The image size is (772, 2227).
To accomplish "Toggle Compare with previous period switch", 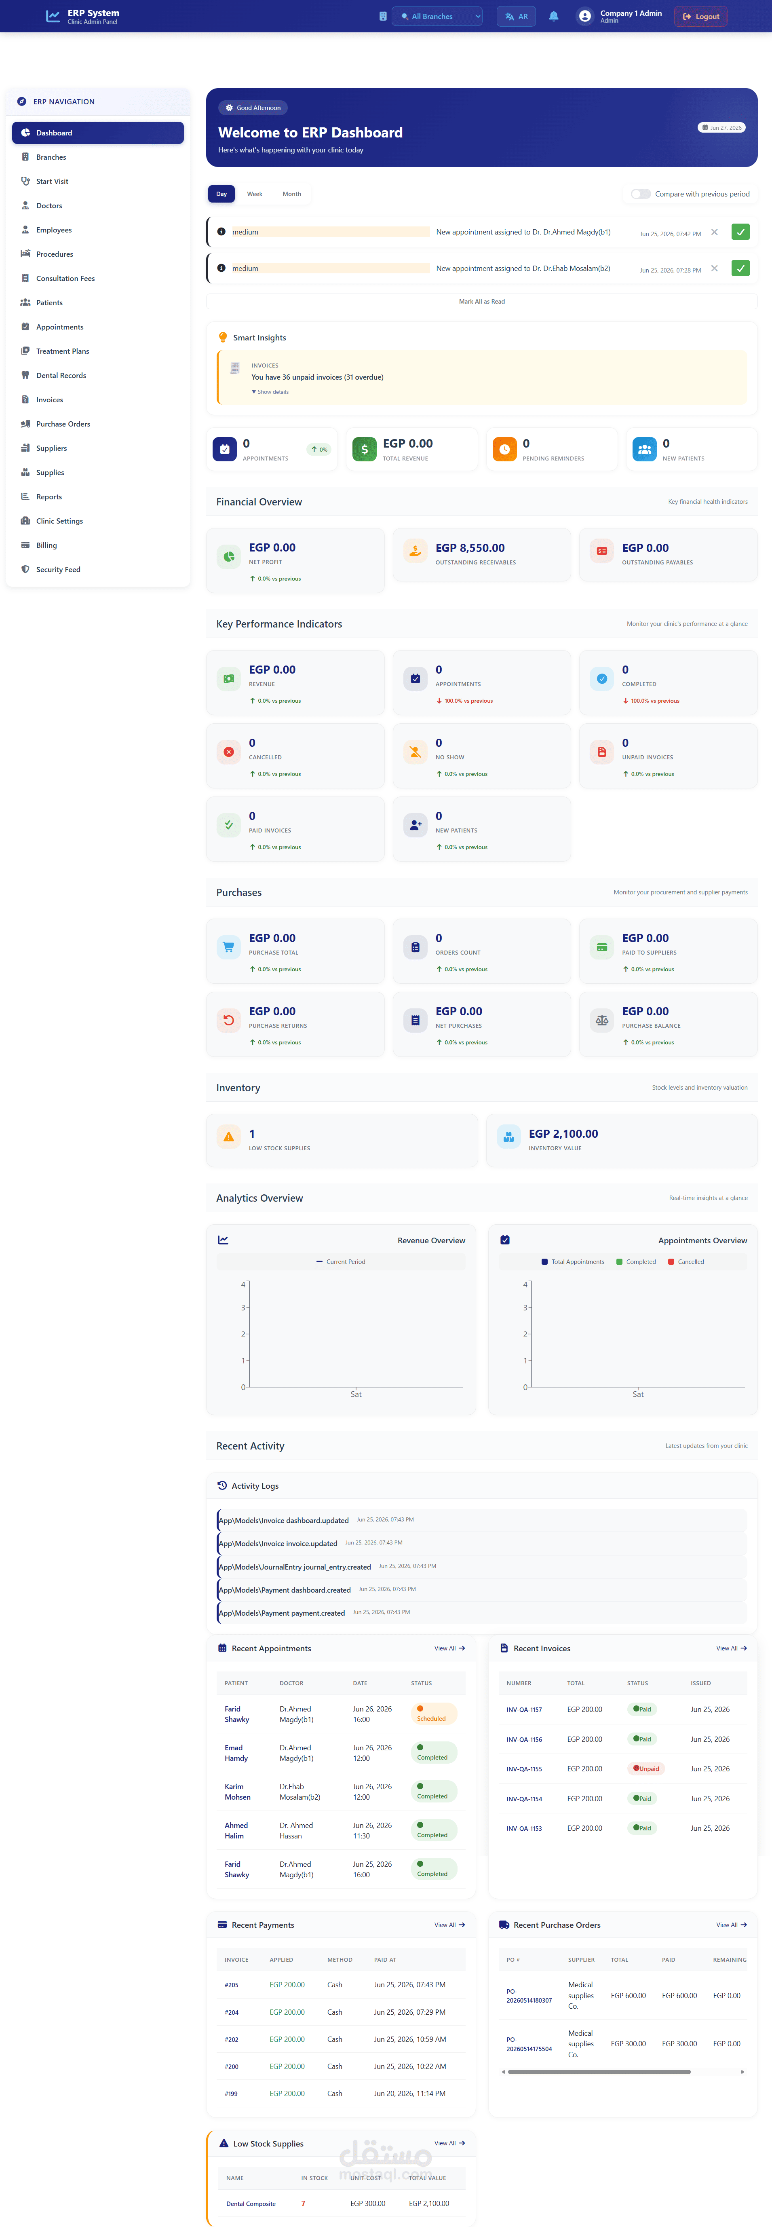I will coord(641,194).
